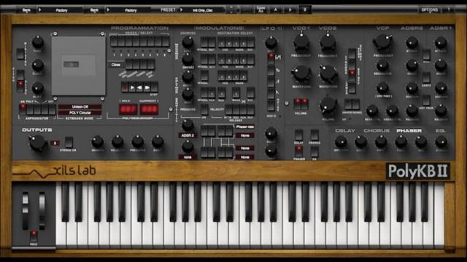Switch to the EQ effect tab
Viewport: 467px width, 262px height.
[x=440, y=131]
